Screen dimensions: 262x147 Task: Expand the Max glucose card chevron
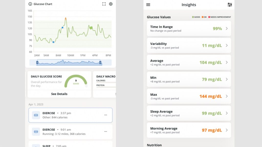(227, 96)
